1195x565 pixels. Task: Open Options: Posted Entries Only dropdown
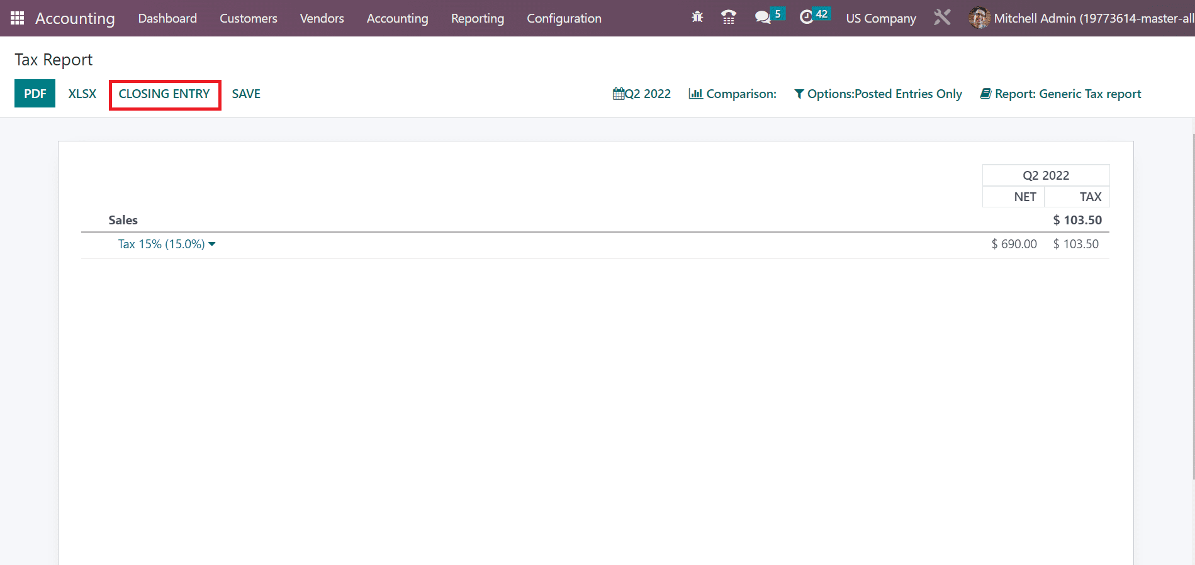coord(878,94)
